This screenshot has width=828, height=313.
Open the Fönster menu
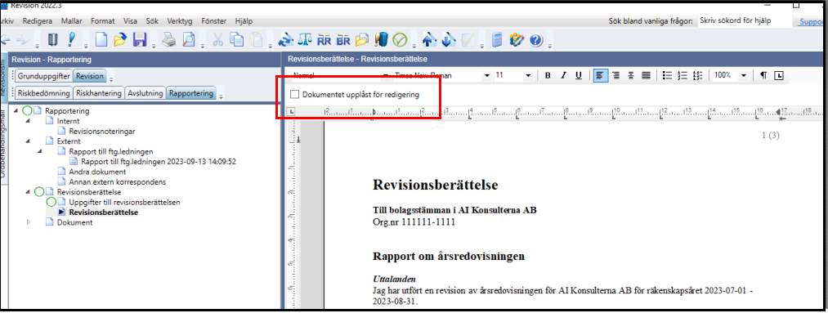pos(214,21)
